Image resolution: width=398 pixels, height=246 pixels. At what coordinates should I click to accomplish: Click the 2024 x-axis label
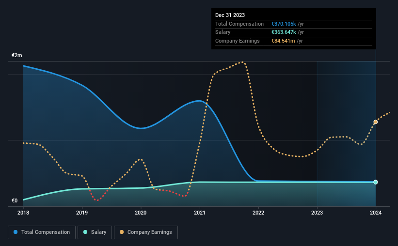(376, 213)
